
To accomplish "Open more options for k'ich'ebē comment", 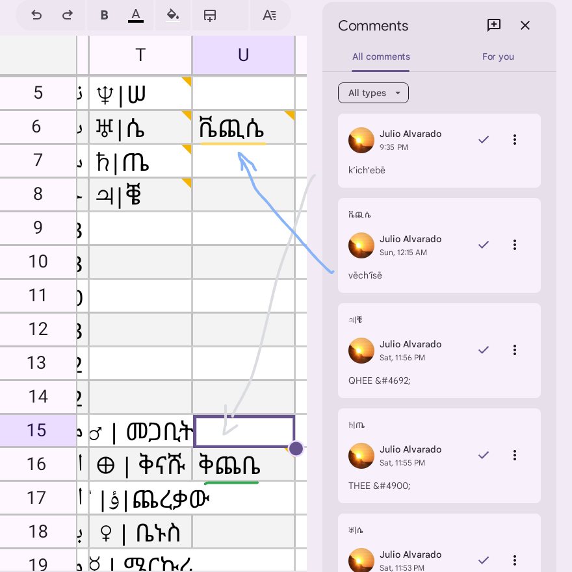I will [515, 140].
